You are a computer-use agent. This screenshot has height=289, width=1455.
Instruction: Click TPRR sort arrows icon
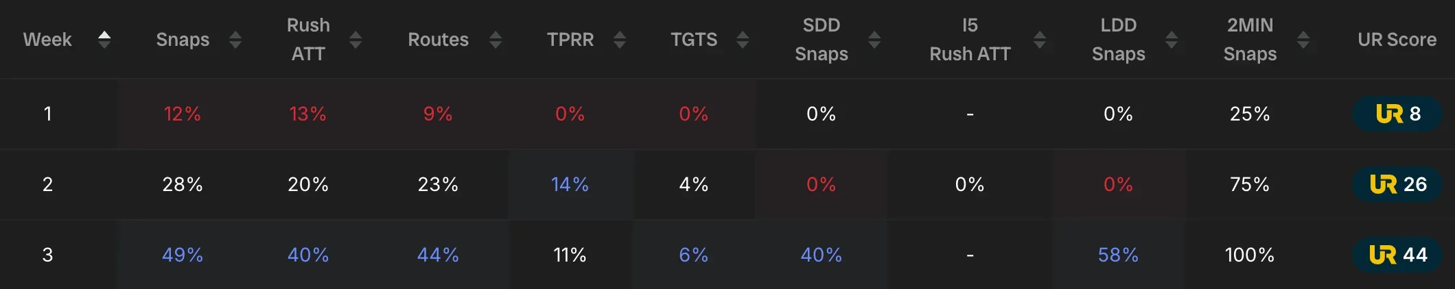[x=620, y=40]
